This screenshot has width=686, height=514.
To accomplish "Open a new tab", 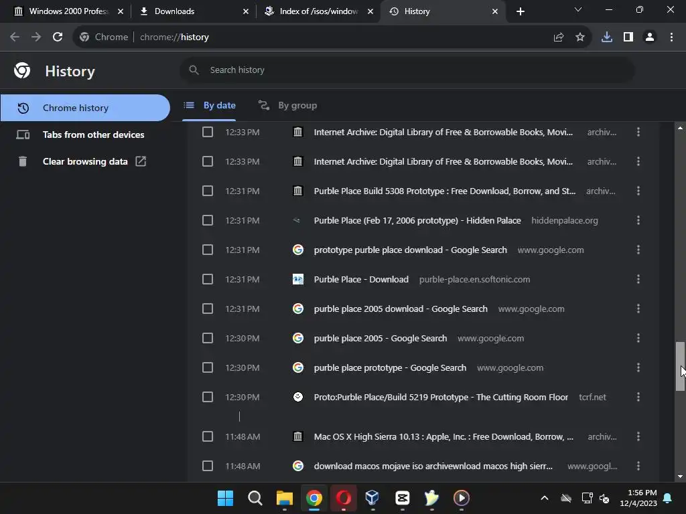I will pos(520,11).
